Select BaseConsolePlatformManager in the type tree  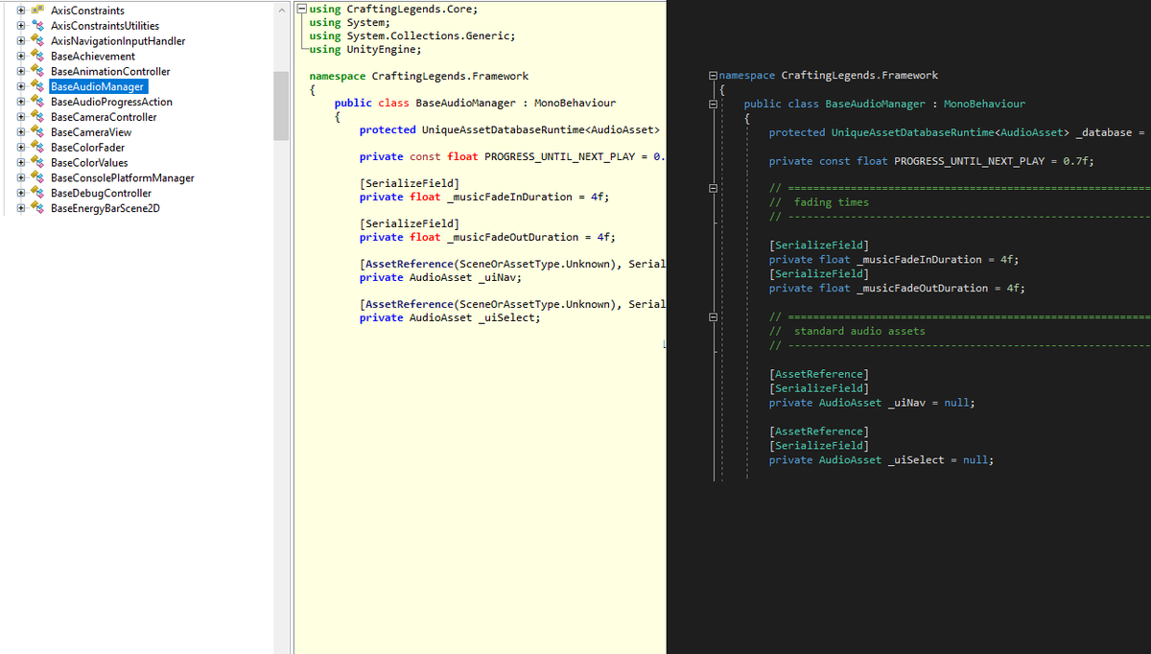pos(122,178)
